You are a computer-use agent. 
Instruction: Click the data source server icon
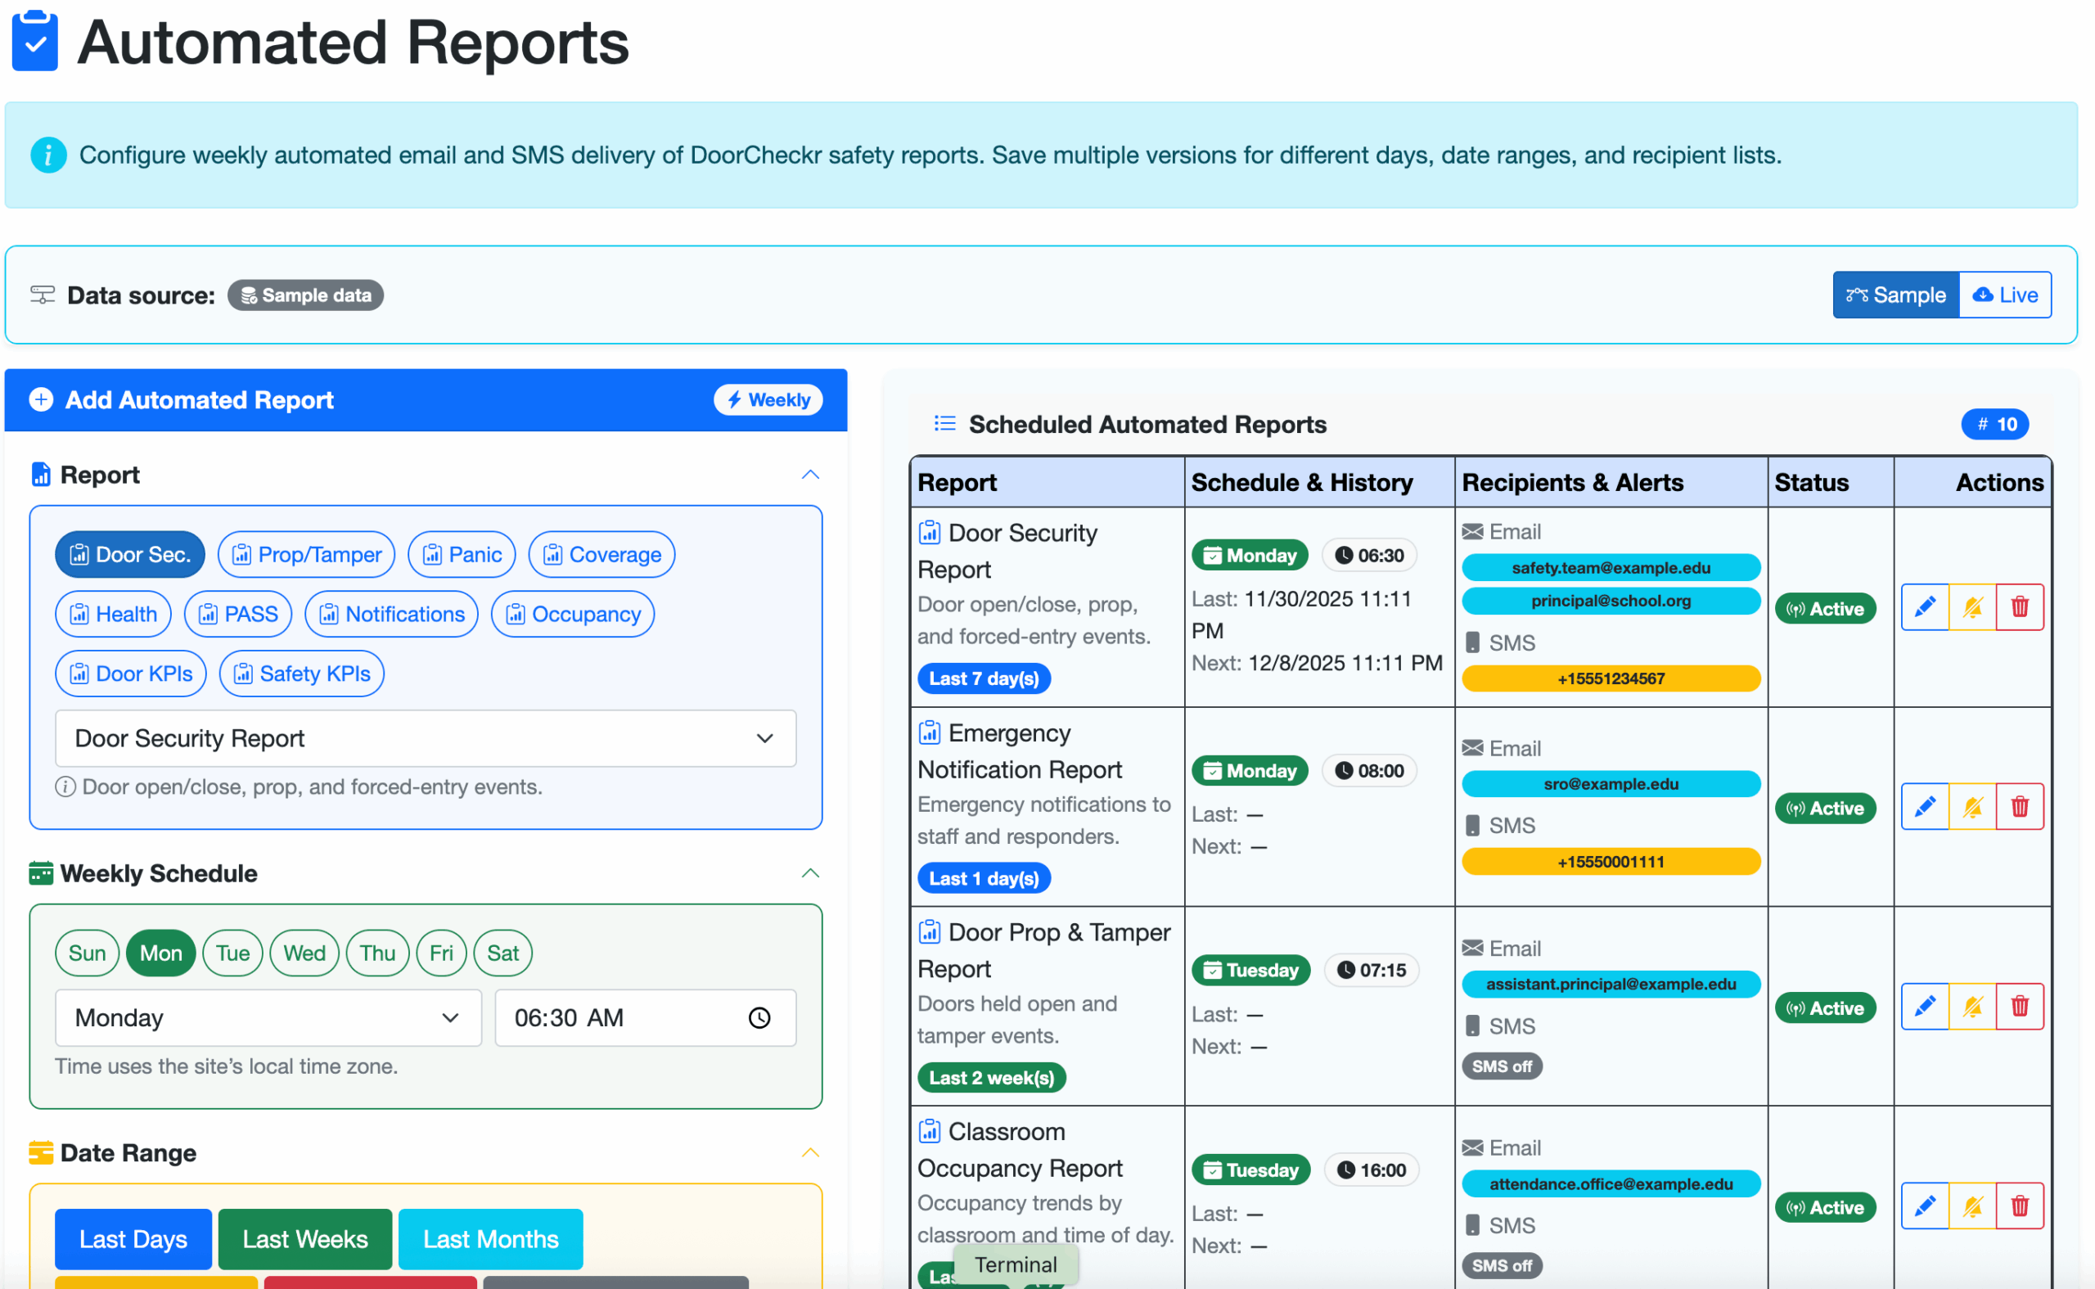[43, 295]
